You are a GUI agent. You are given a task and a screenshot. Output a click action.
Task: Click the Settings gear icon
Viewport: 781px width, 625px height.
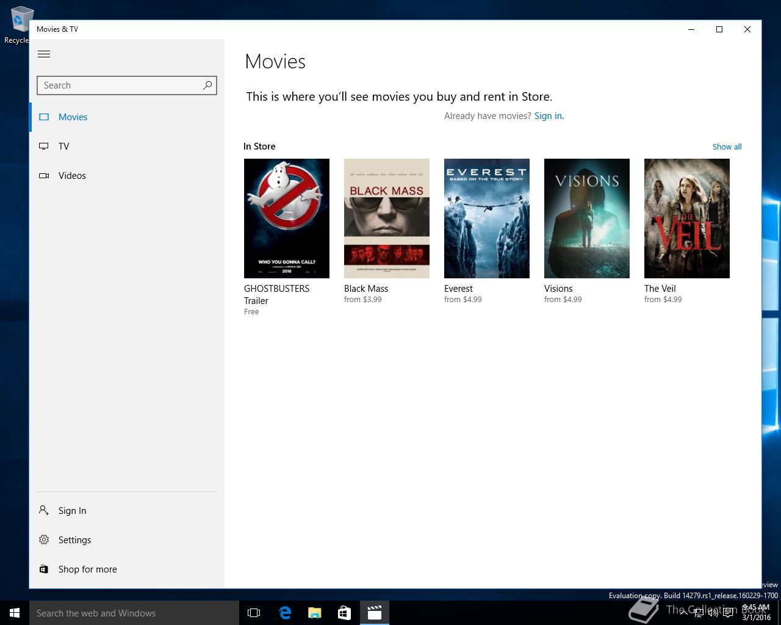coord(44,540)
